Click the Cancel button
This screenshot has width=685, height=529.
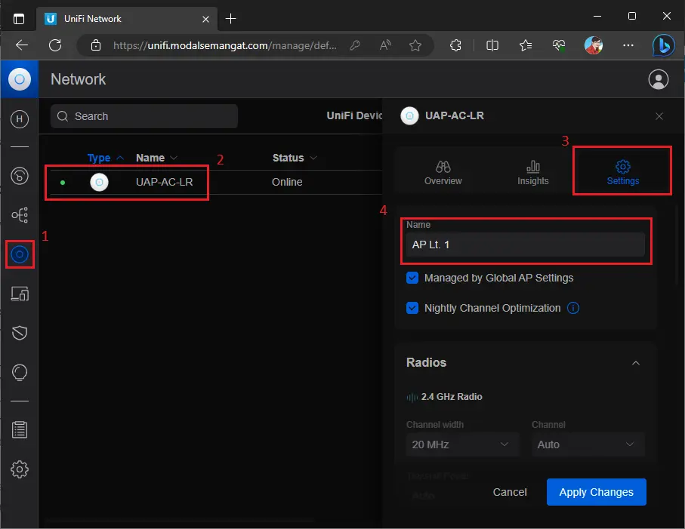pyautogui.click(x=510, y=492)
